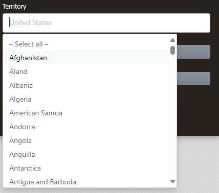Focus the Territory search input field

106,23
